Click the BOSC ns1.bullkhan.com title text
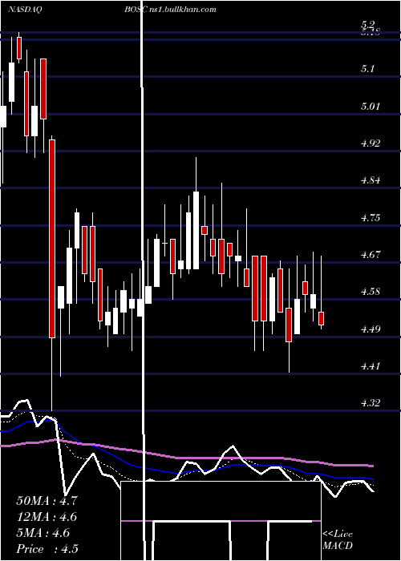This screenshot has width=401, height=561. tap(170, 10)
